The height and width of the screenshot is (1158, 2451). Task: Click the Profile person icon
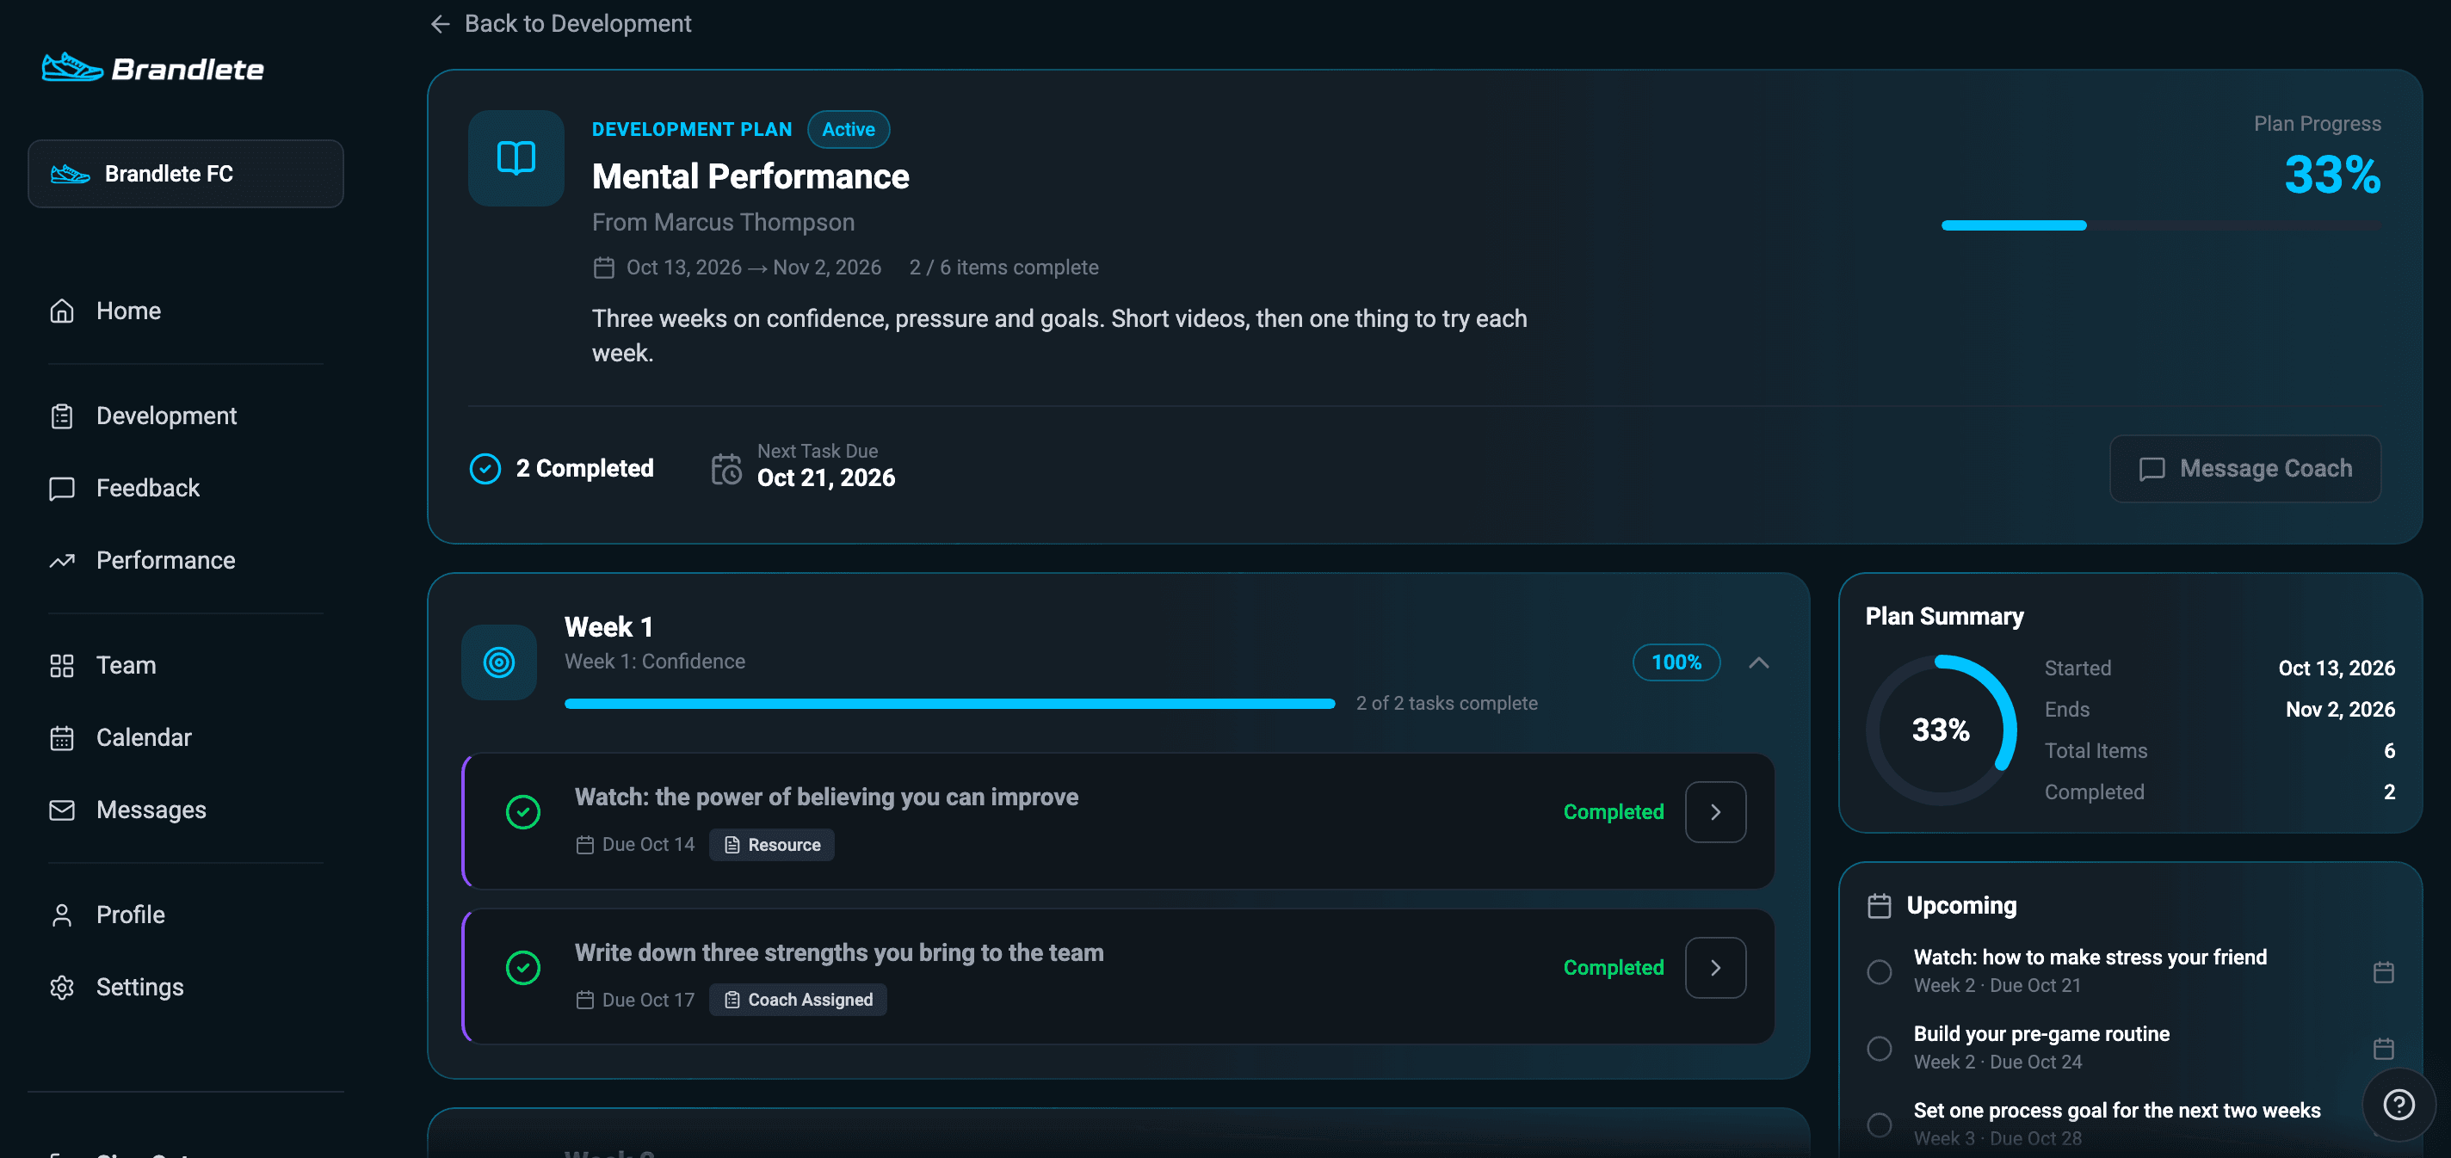[x=62, y=915]
